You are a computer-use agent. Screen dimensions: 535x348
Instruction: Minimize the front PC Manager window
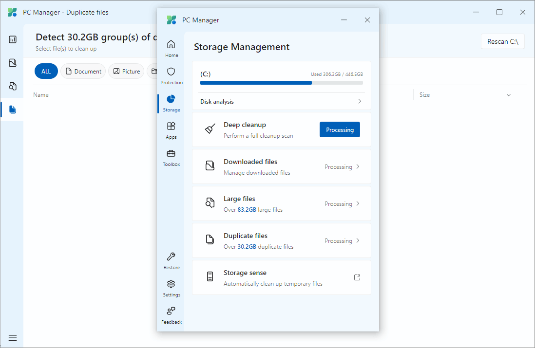344,20
